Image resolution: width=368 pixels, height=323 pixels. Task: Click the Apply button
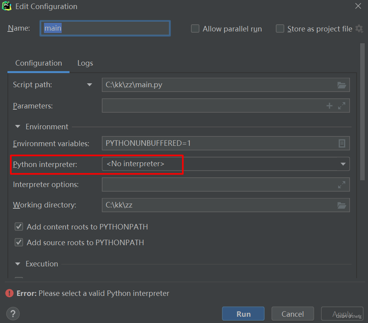tap(342, 314)
